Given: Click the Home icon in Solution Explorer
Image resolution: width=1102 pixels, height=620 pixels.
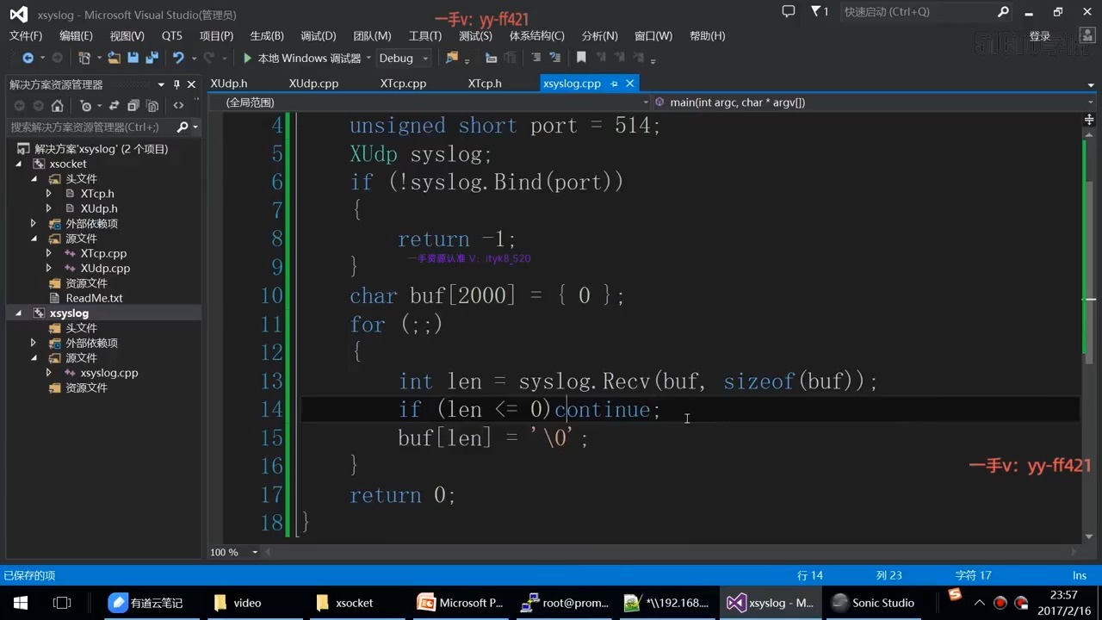Looking at the screenshot, I should pos(57,105).
